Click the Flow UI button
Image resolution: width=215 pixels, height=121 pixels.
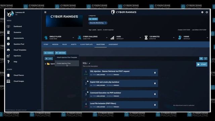pyautogui.click(x=49, y=53)
